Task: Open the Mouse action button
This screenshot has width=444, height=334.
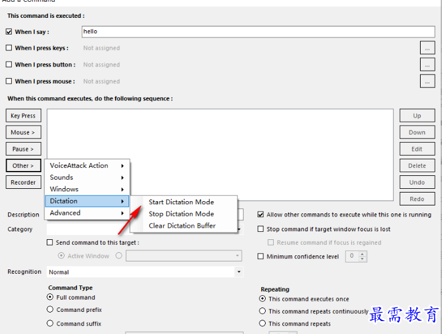Action: click(x=23, y=132)
